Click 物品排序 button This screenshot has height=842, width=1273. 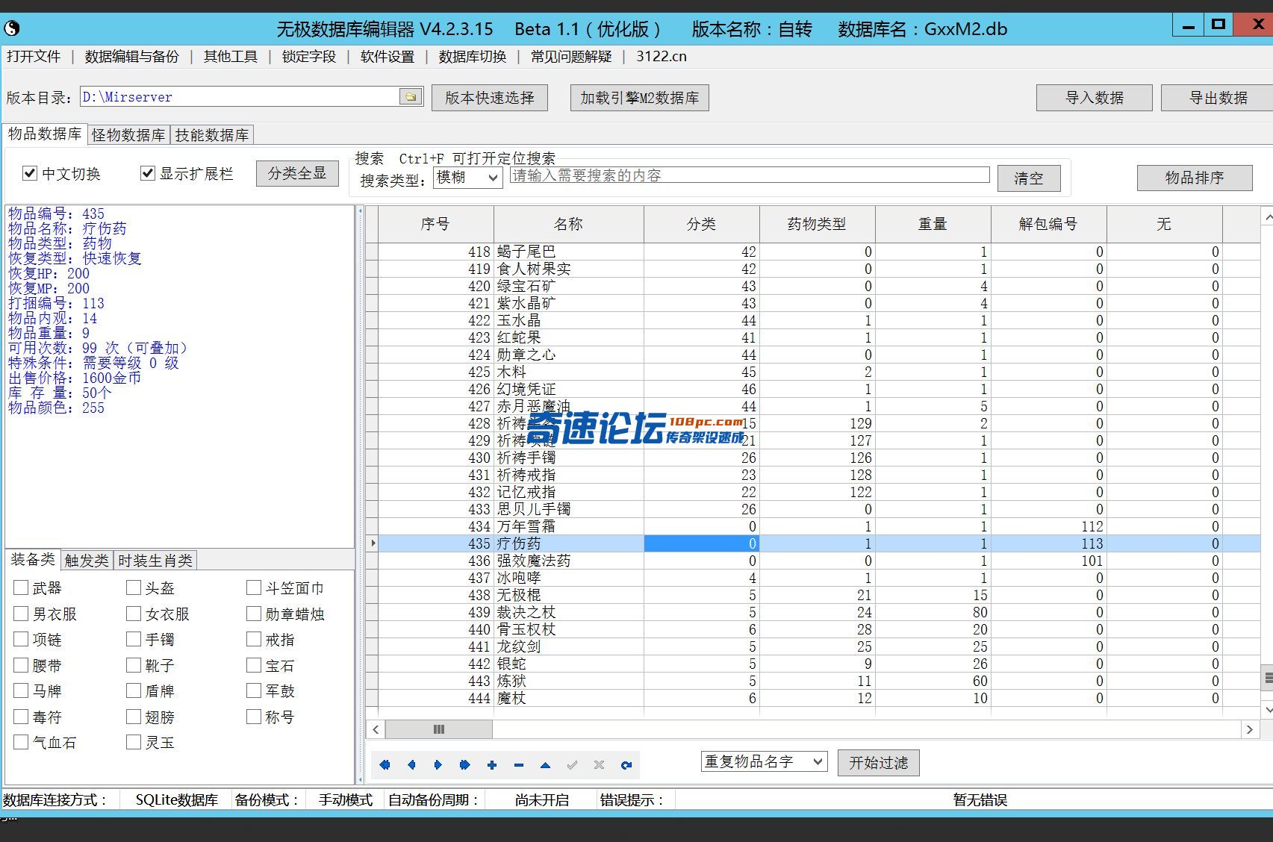click(1195, 178)
